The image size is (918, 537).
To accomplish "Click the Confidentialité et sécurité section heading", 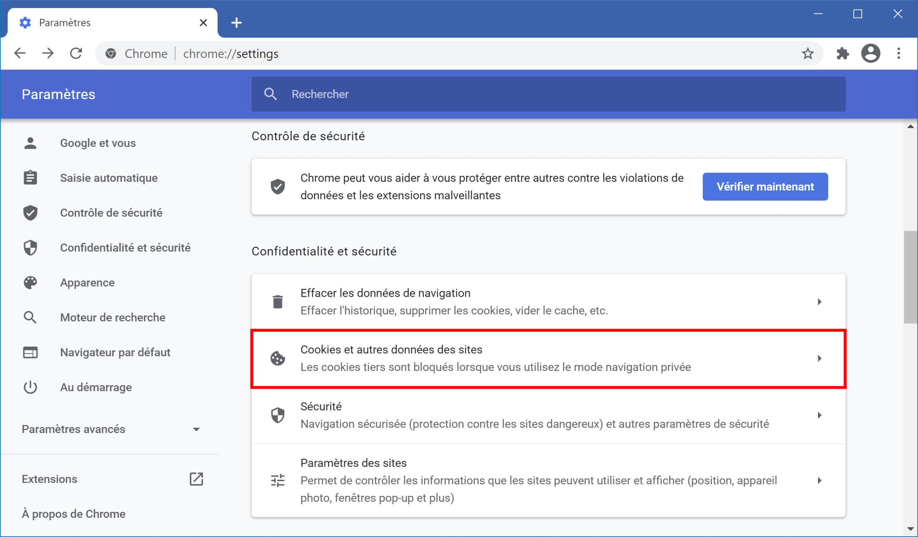I will [324, 251].
